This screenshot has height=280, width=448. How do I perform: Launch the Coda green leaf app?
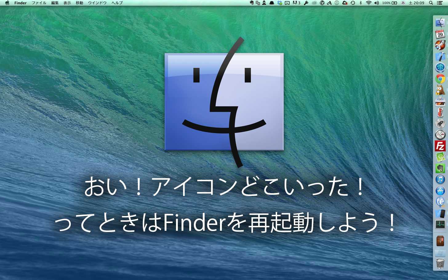pyautogui.click(x=440, y=157)
